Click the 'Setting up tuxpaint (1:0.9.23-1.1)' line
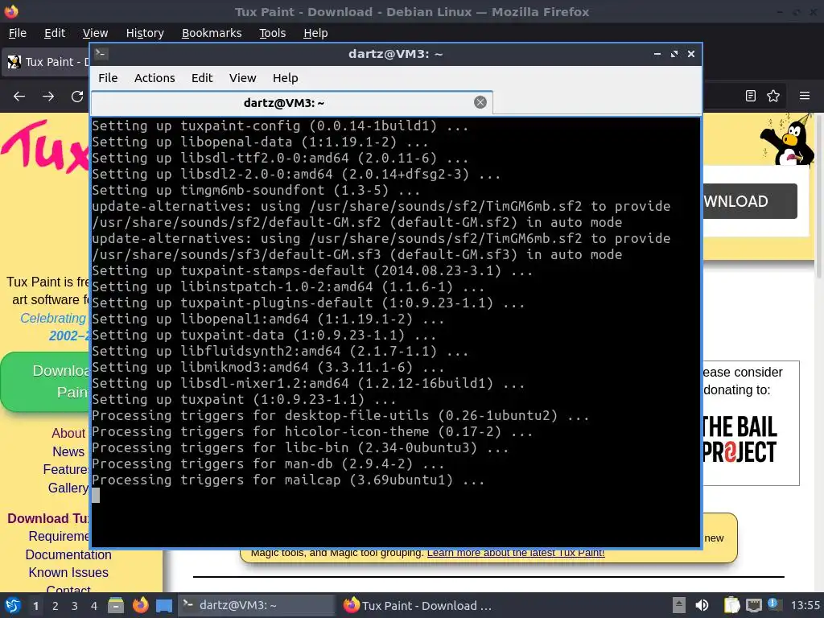The image size is (824, 618). pos(244,400)
